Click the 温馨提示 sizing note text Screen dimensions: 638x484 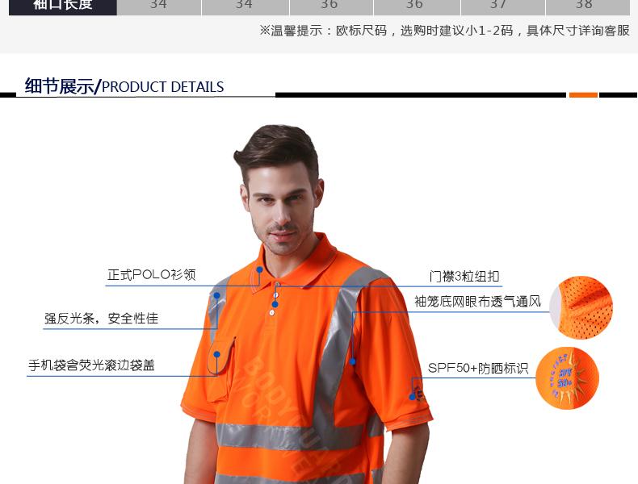pyautogui.click(x=444, y=31)
